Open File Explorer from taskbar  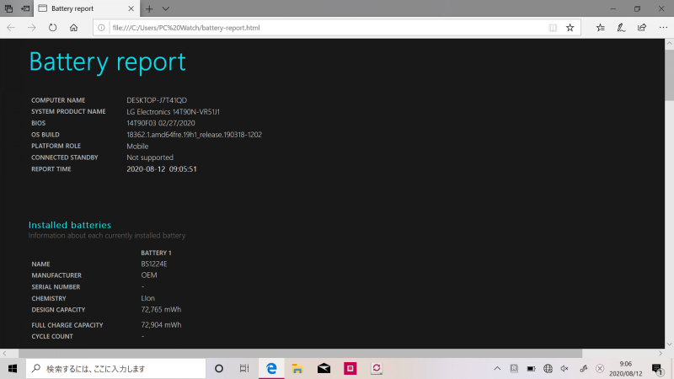coord(297,368)
